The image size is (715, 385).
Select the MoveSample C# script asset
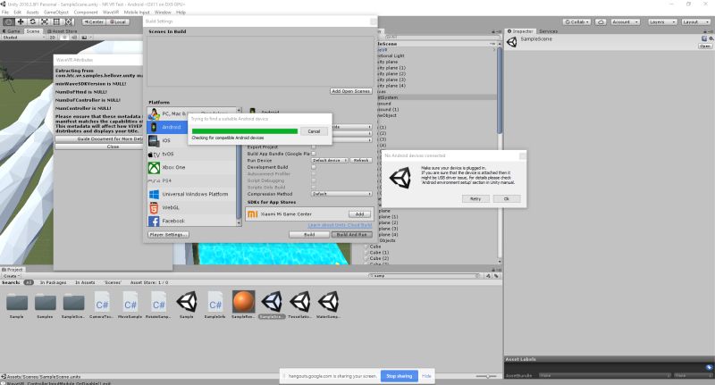(x=130, y=305)
